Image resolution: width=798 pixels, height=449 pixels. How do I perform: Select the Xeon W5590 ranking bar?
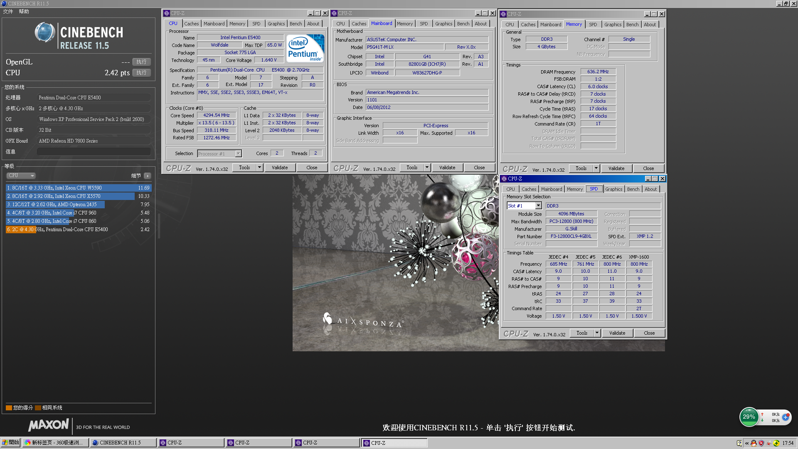tap(78, 188)
